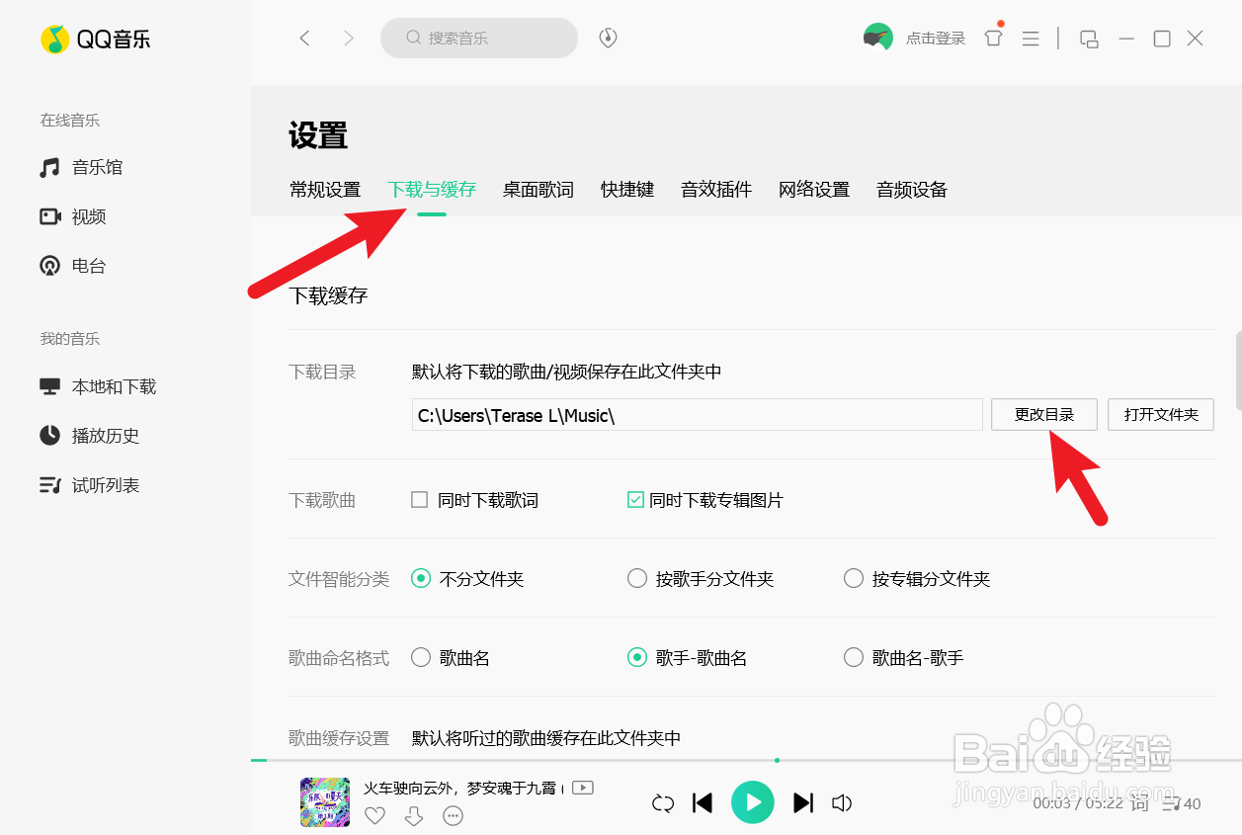This screenshot has width=1242, height=835.
Task: Uncheck 同时下载专辑图片
Action: (635, 500)
